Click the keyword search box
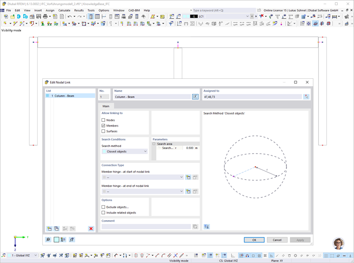The height and width of the screenshot is (263, 354). coord(224,10)
